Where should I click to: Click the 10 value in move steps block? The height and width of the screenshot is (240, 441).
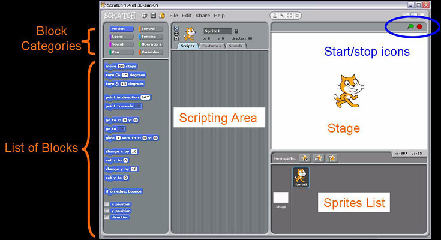[x=121, y=66]
